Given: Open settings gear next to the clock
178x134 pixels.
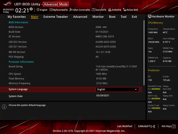Looking at the screenshot, I should click(x=31, y=9).
